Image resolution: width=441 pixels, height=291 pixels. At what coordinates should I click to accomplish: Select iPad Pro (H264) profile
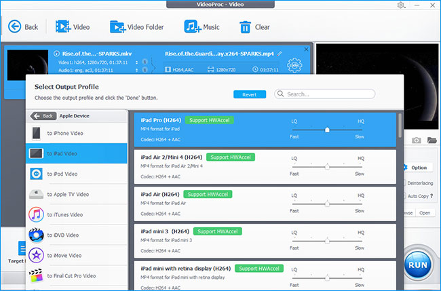click(x=265, y=130)
